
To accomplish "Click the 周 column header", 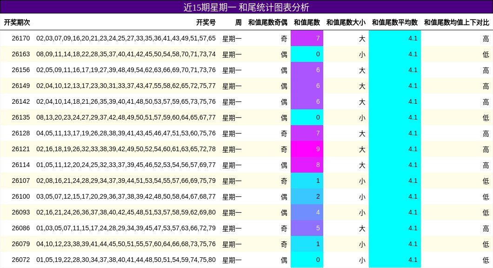I will 238,22.
